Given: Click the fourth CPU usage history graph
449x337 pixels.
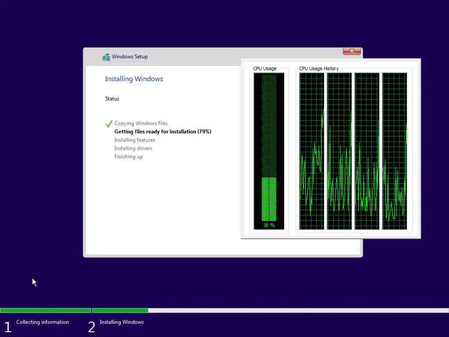Looking at the screenshot, I should point(395,151).
